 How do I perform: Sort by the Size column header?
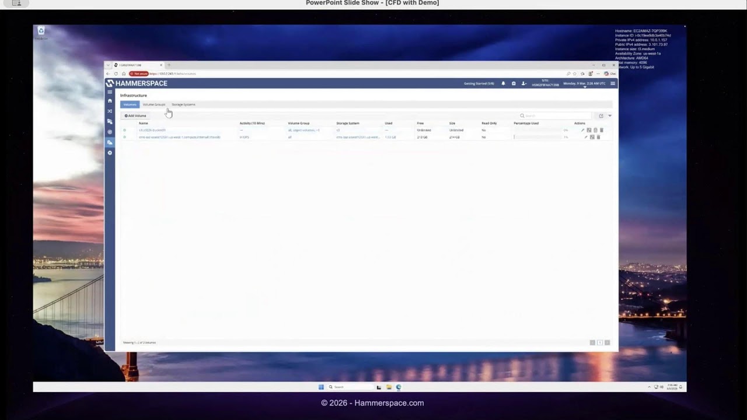coord(452,123)
